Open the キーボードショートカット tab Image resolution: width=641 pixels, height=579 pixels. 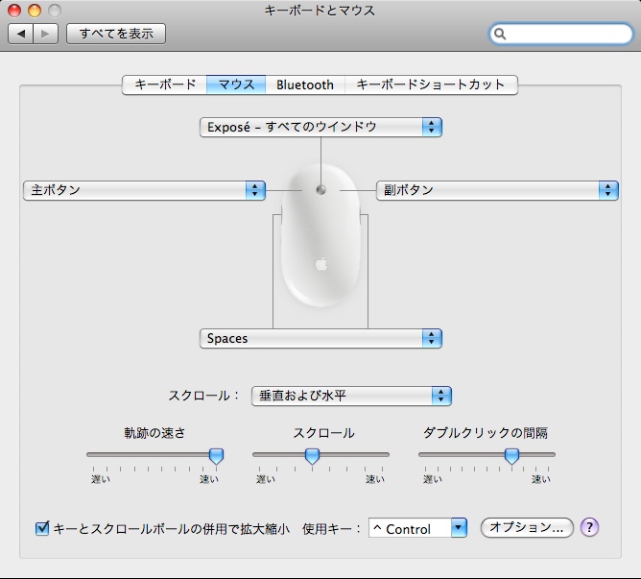click(431, 84)
